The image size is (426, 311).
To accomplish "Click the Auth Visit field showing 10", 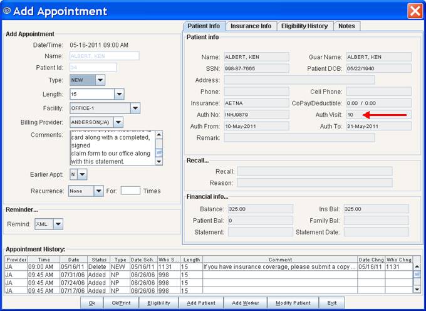I will tap(379, 115).
